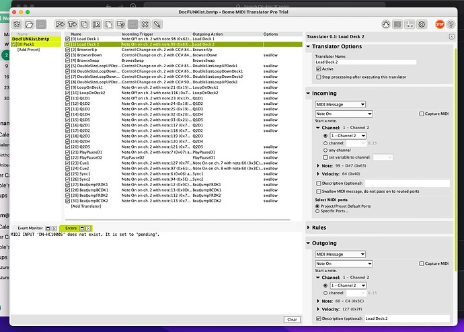Click the red STOP panic icon
464x332 pixels.
440,24
